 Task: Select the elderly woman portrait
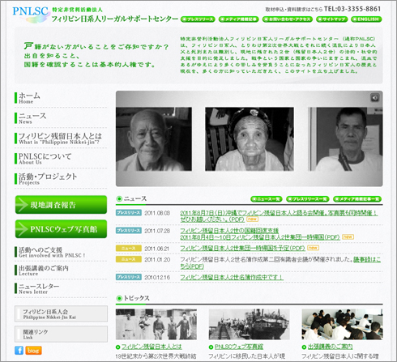(250, 139)
